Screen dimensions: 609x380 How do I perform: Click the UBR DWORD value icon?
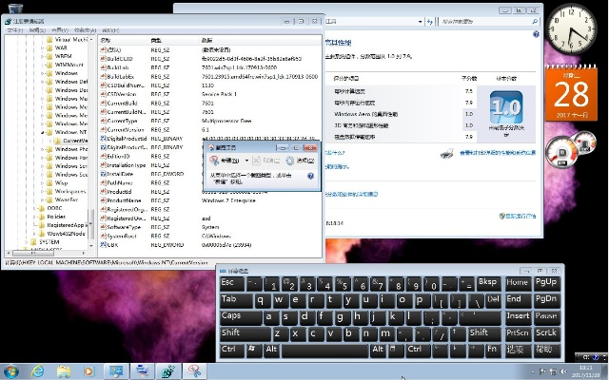(103, 245)
